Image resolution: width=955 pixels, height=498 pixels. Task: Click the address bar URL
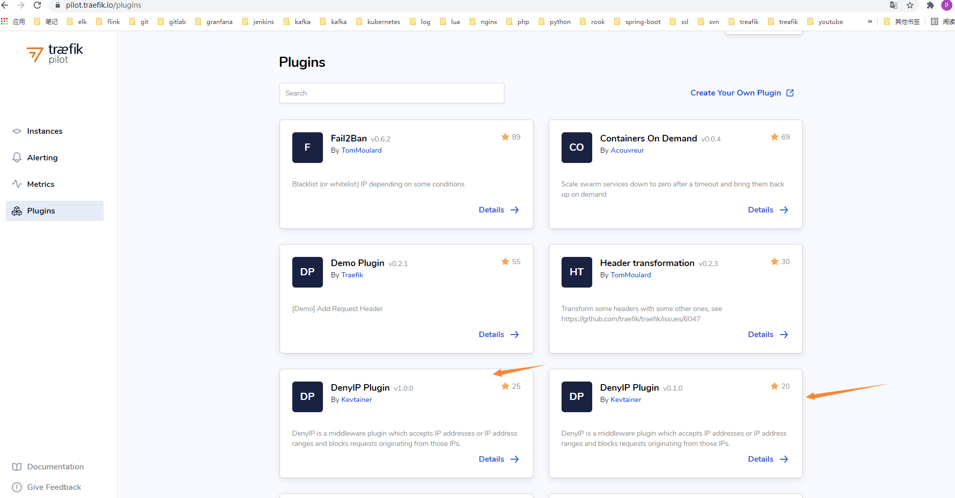(x=104, y=5)
